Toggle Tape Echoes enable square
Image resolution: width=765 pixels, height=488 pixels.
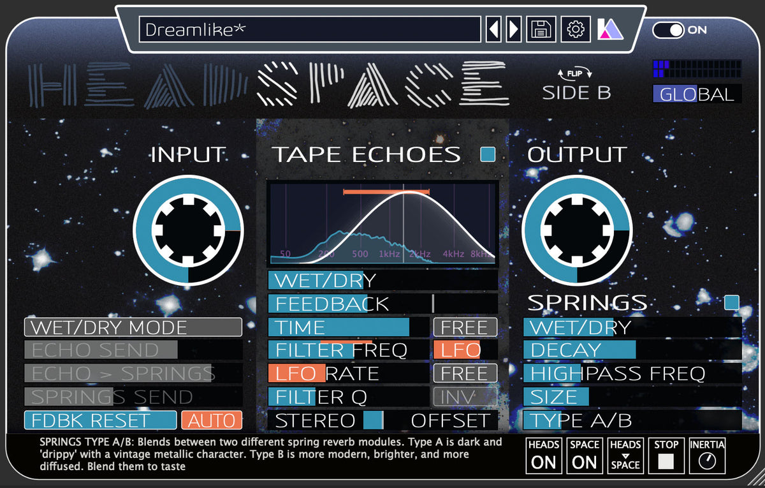tap(488, 154)
